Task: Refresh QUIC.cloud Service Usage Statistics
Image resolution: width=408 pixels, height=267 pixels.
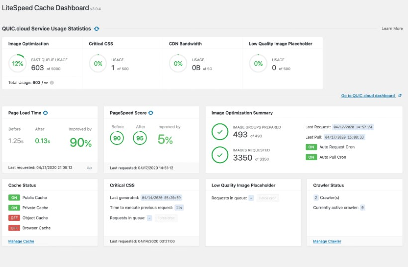Action: tap(97, 29)
